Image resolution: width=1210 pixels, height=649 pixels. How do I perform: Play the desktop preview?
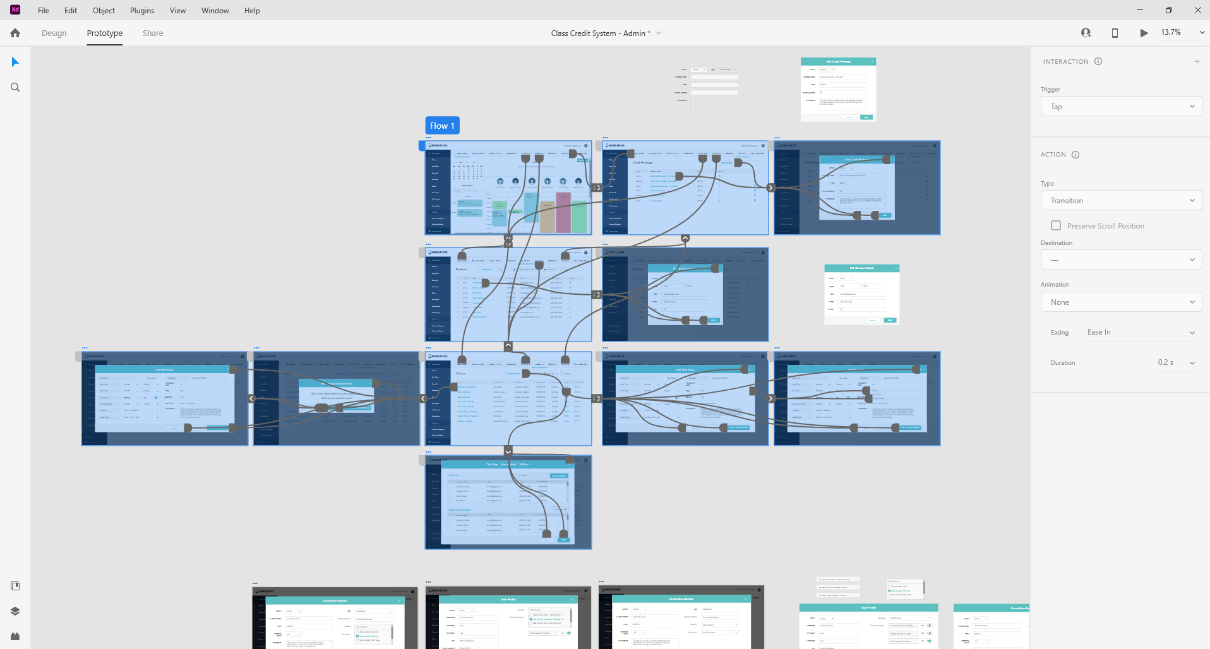(x=1144, y=33)
